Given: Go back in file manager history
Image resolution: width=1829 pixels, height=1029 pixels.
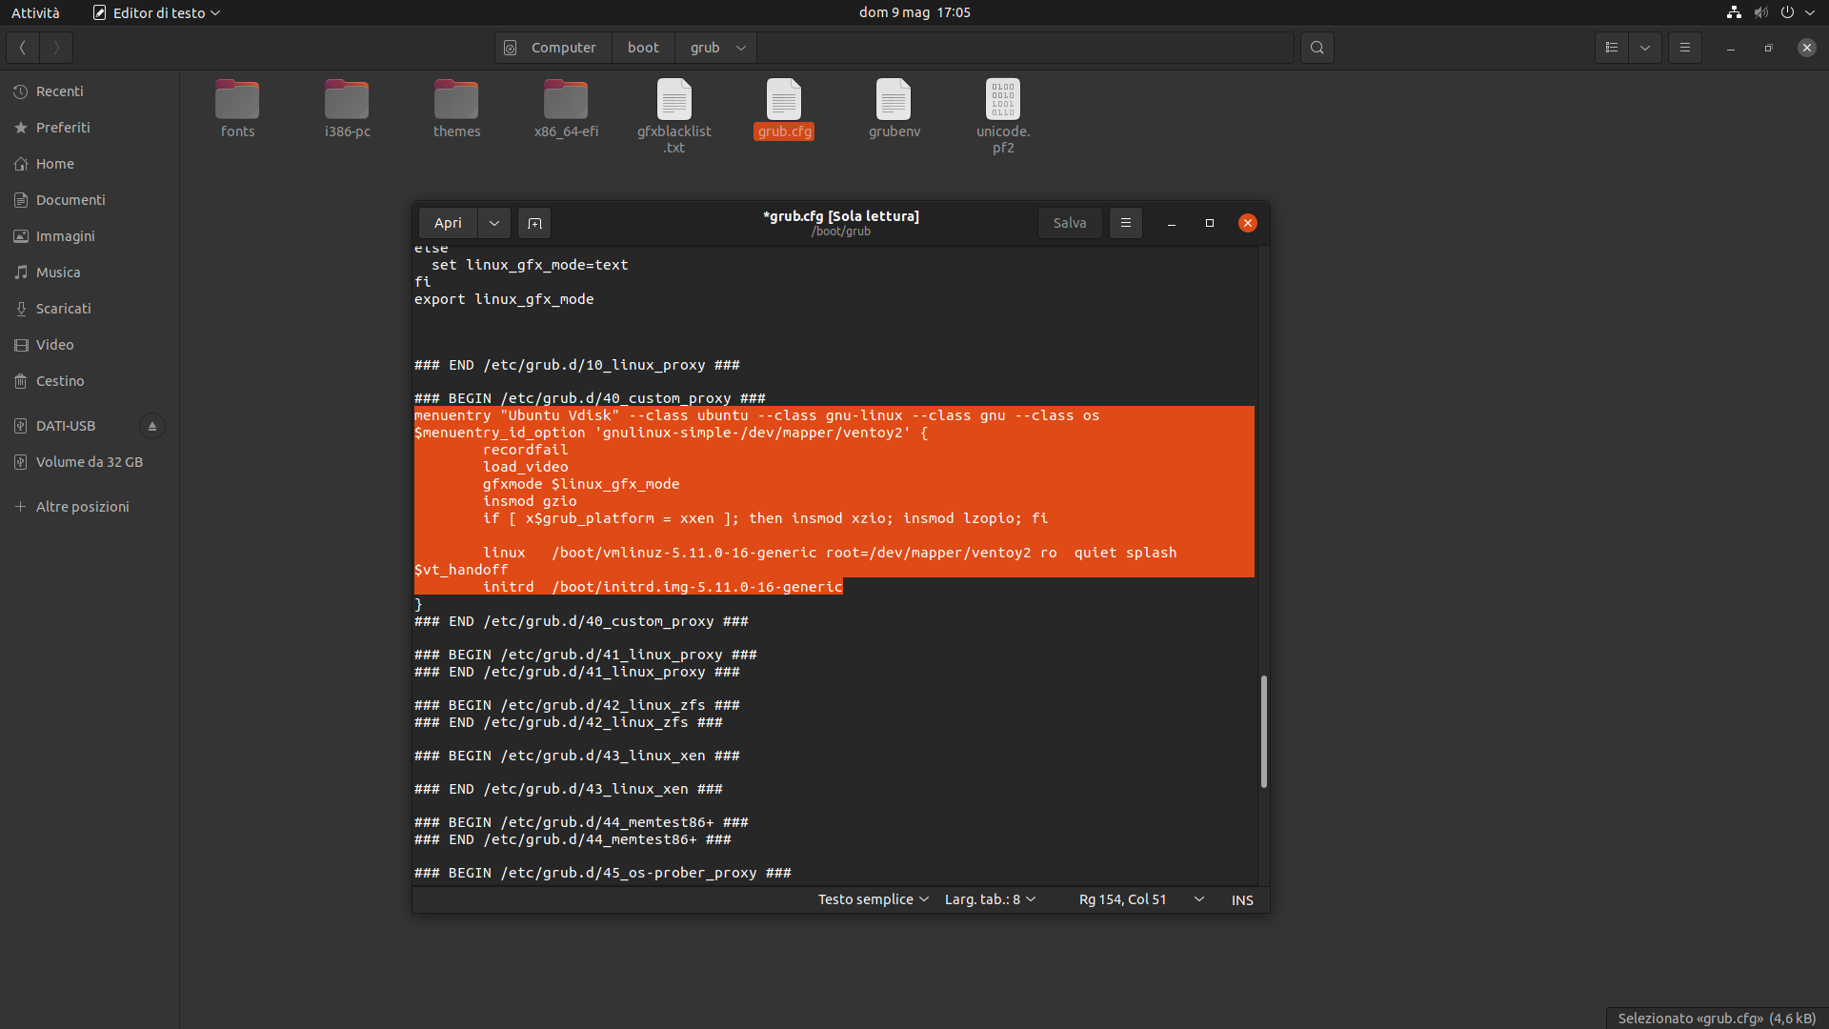Looking at the screenshot, I should 22,48.
